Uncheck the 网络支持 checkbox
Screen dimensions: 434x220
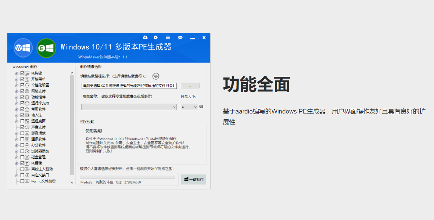(x=22, y=91)
